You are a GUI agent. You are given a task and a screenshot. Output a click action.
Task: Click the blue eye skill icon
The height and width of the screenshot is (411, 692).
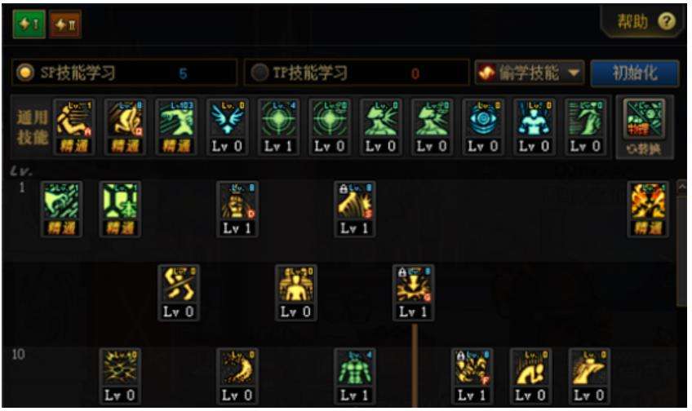483,127
